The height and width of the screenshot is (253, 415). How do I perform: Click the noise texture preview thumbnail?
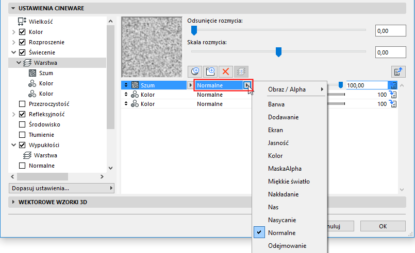152,47
